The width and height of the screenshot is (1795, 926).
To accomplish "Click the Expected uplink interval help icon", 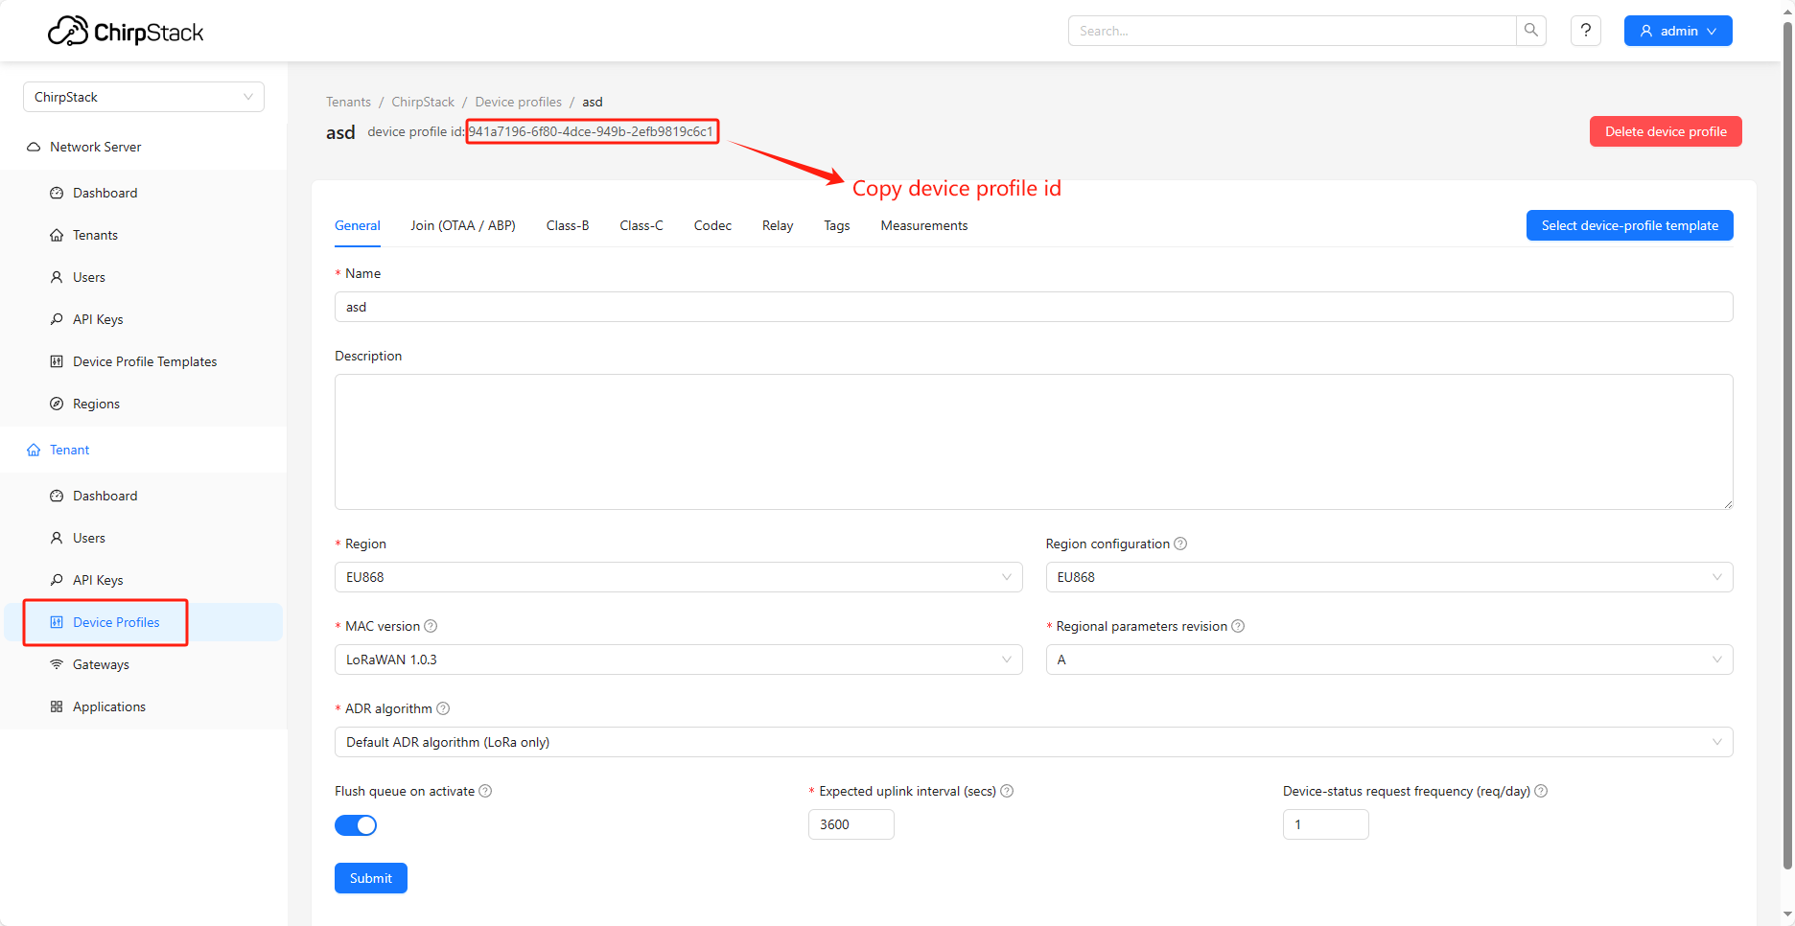I will (x=1007, y=791).
